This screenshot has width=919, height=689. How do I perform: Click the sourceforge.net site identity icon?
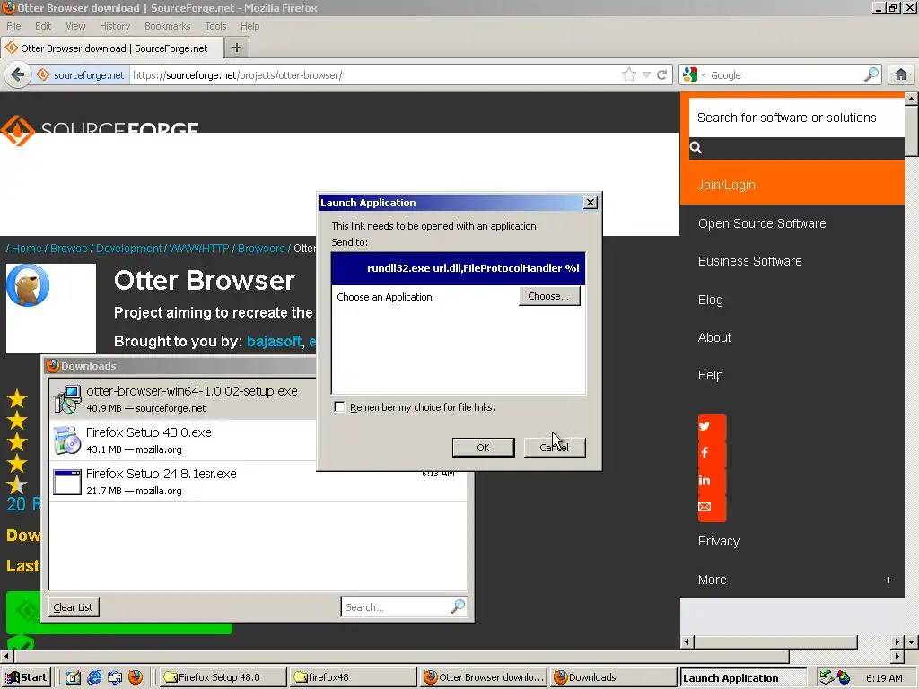[43, 75]
